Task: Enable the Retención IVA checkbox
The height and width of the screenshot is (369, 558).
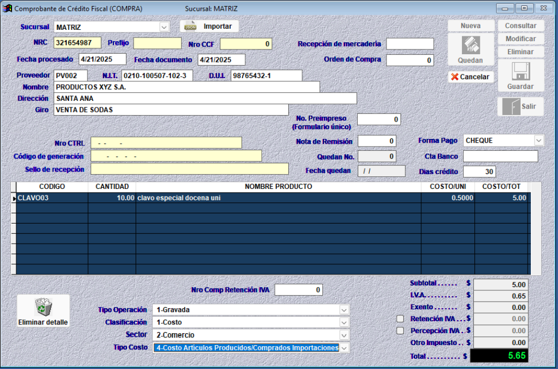Action: pyautogui.click(x=400, y=319)
